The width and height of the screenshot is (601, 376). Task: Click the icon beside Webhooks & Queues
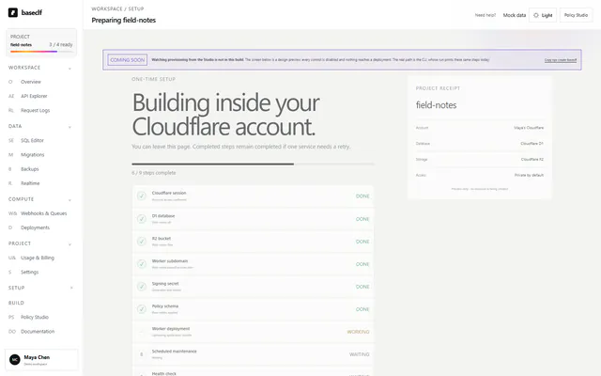12,213
